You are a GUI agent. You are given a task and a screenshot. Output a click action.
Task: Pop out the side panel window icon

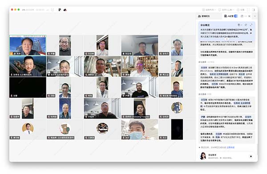[242, 16]
